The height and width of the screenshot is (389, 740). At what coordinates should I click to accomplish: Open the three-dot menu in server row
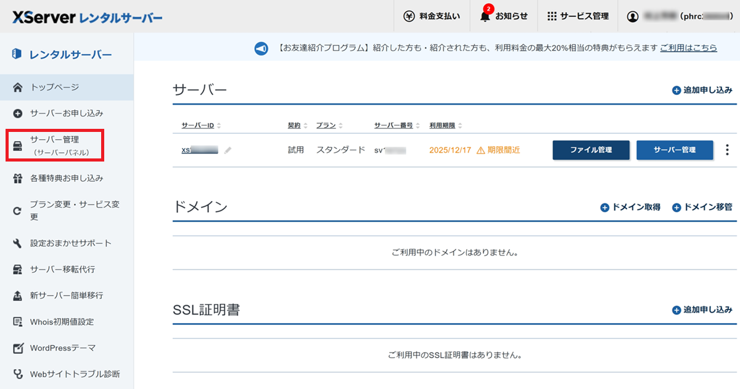(x=727, y=150)
